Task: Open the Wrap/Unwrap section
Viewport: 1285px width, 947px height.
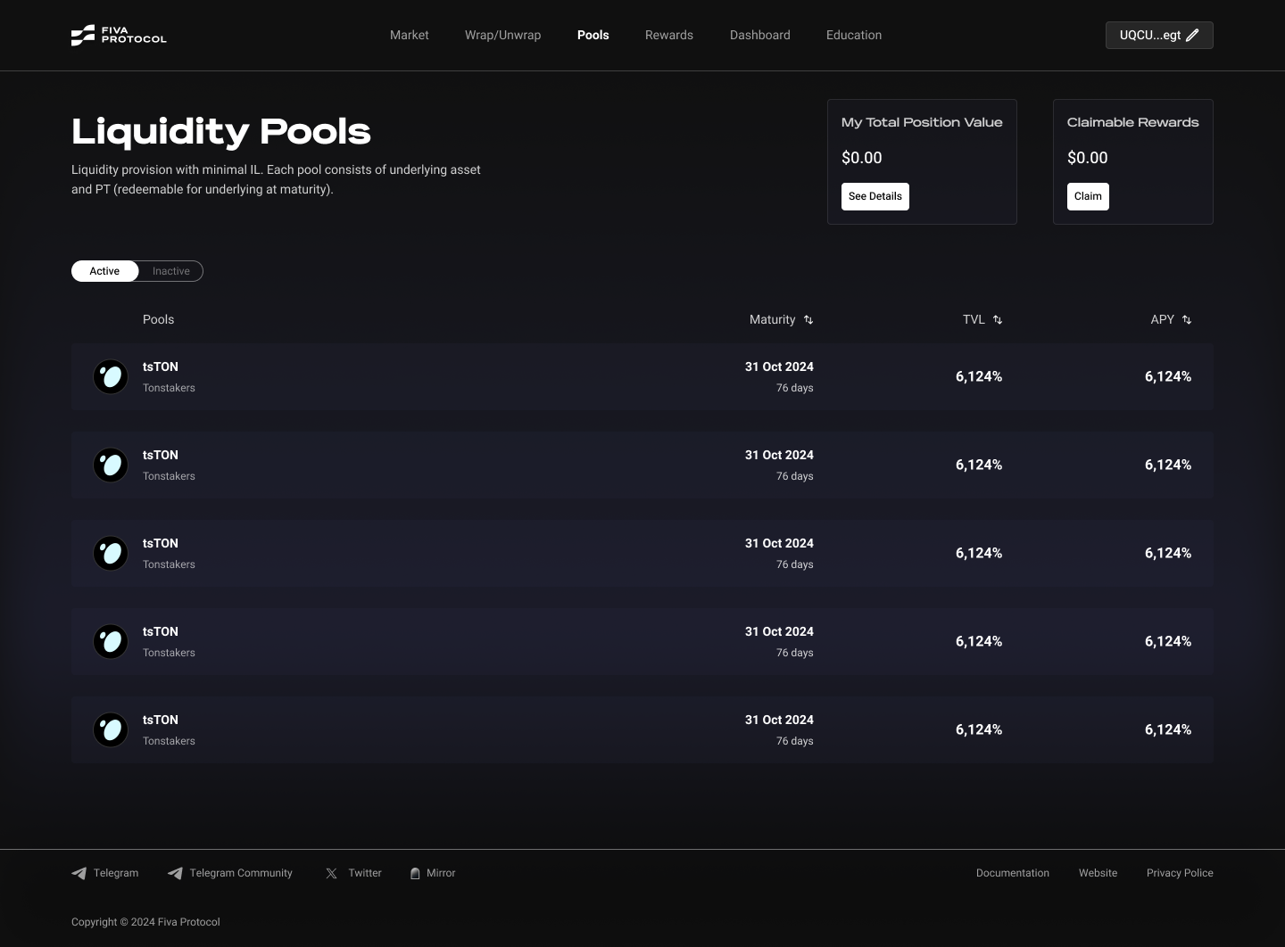Action: tap(502, 35)
